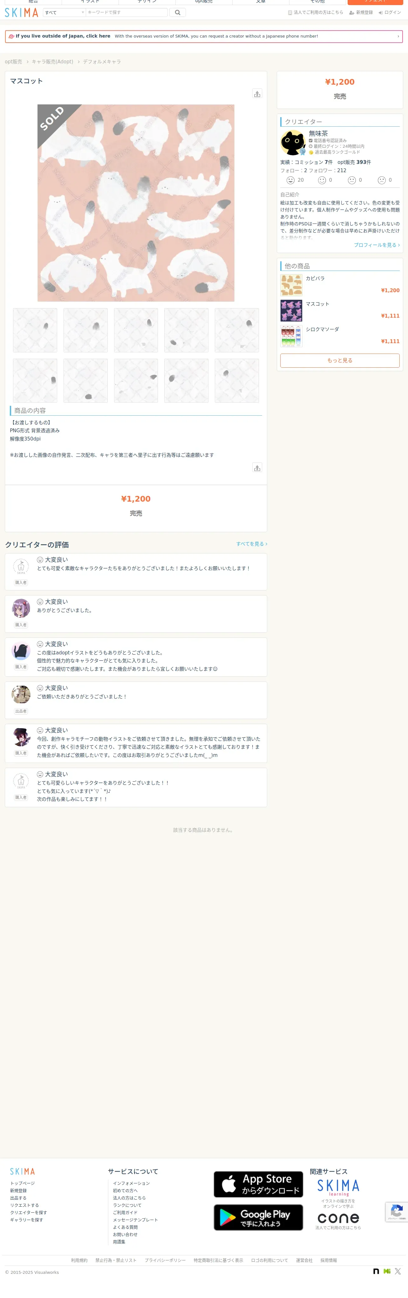Click the avatar beside the 次の作品も楽しみにしてます review
Screen dimensions: 408x1298
[21, 781]
